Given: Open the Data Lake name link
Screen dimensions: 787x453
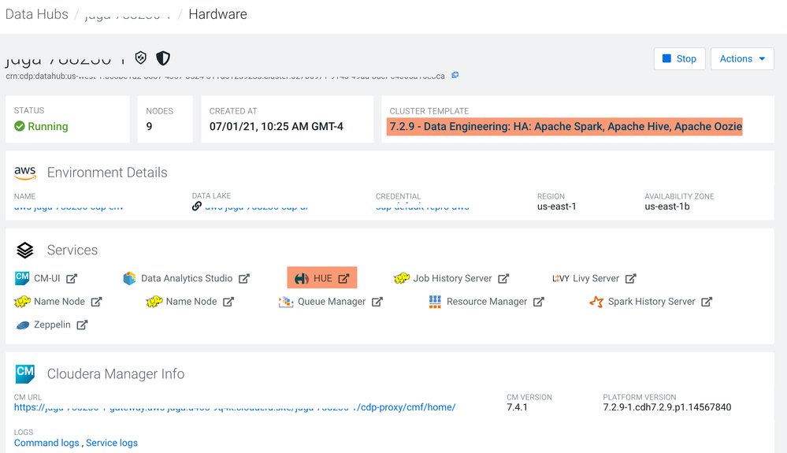Looking at the screenshot, I should (257, 206).
